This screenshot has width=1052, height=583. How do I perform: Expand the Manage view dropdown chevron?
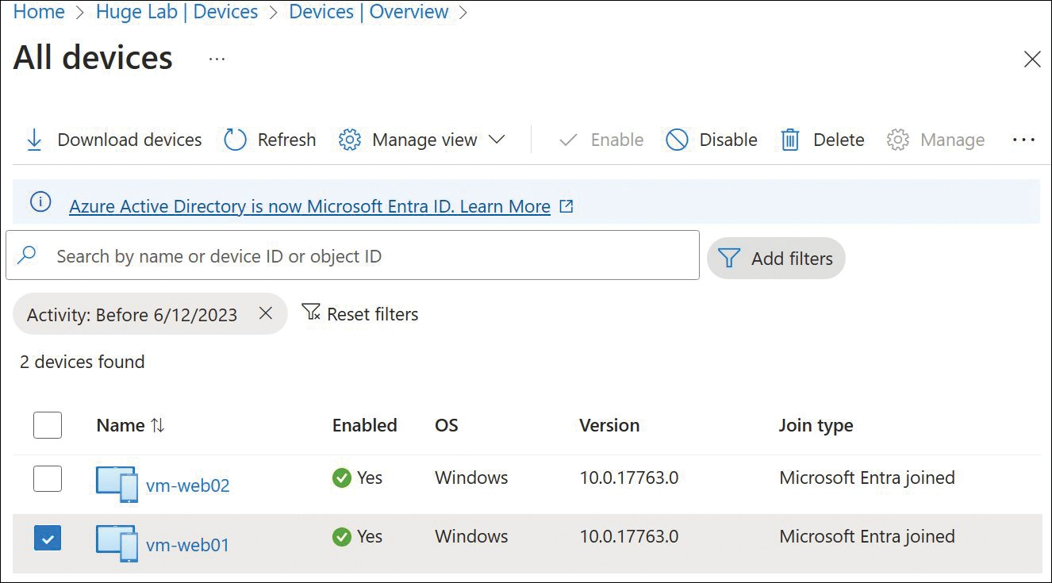click(497, 140)
